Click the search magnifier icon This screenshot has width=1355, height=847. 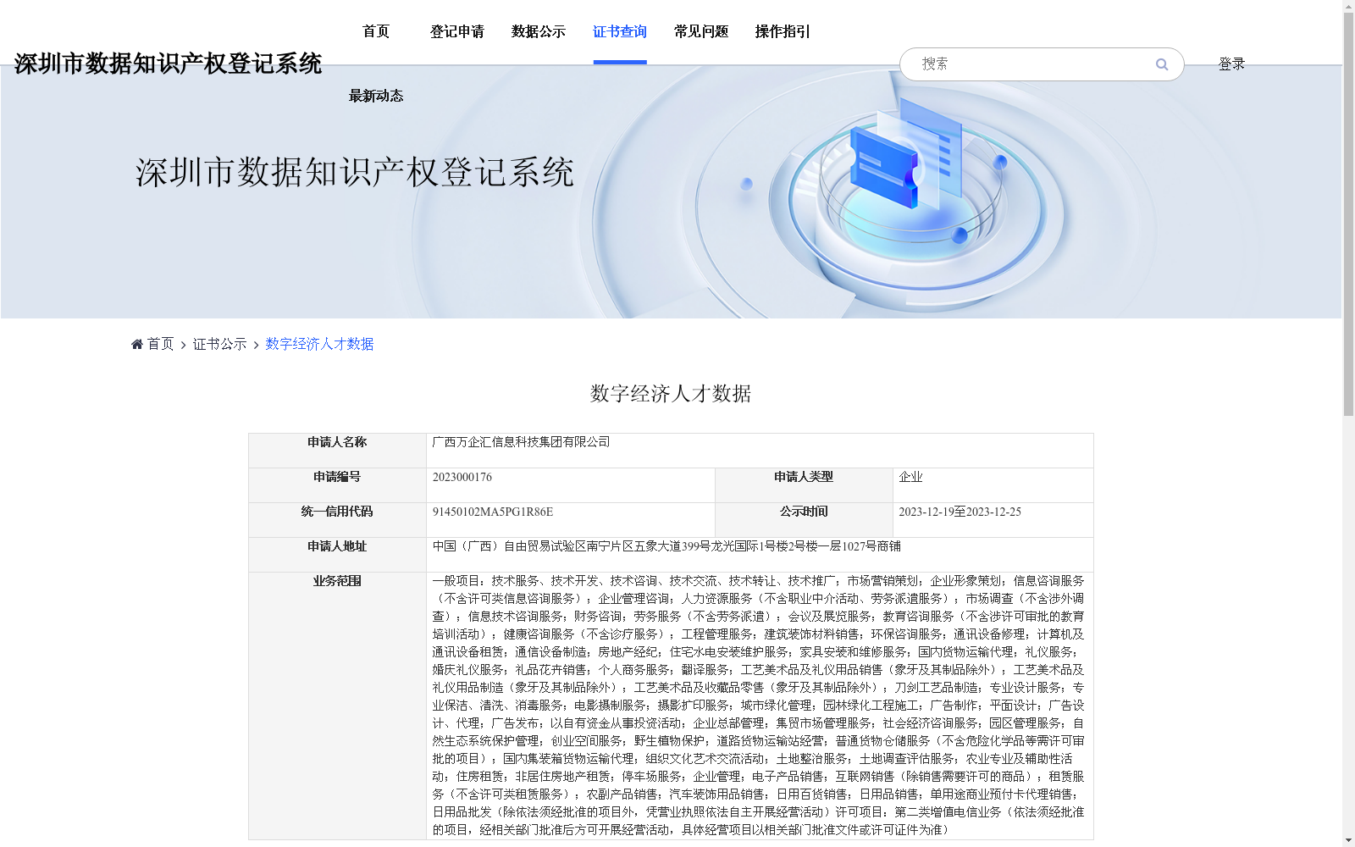pyautogui.click(x=1161, y=64)
